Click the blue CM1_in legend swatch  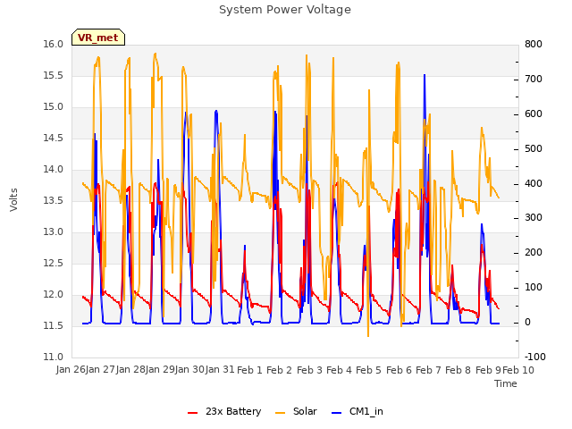click(x=336, y=413)
